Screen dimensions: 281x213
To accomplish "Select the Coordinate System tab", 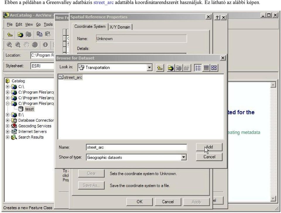I will click(x=90, y=27).
